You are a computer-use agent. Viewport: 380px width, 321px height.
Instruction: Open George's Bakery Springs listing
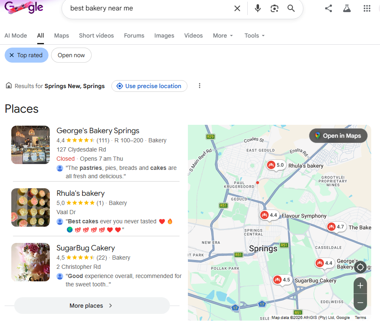98,131
